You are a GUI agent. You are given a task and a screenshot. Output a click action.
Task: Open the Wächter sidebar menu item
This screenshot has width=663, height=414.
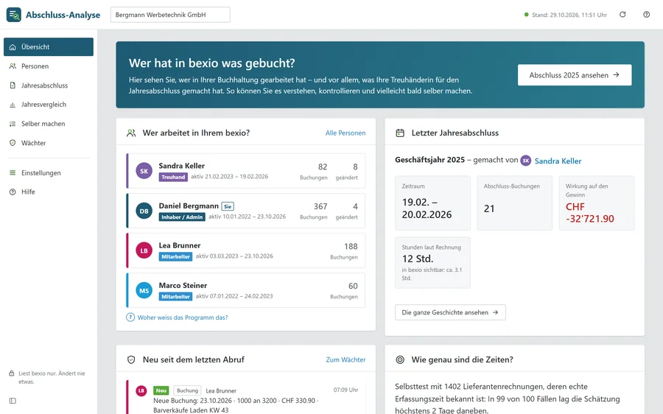[49, 143]
